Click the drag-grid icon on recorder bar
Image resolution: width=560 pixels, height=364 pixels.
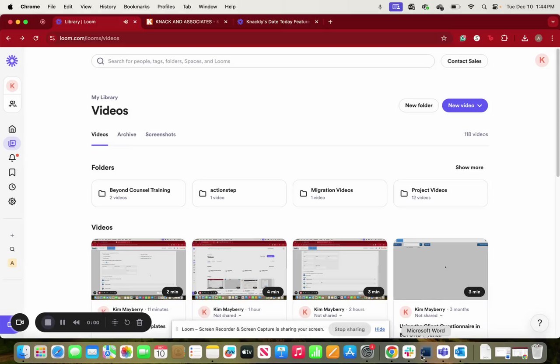click(x=115, y=322)
